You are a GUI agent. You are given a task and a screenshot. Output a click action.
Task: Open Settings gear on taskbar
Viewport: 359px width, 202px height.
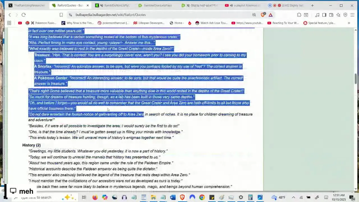coord(241,198)
